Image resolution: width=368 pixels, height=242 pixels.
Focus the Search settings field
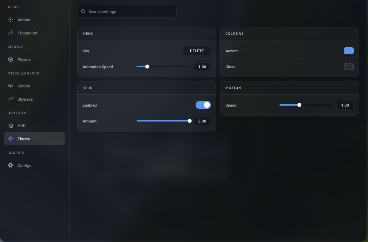click(x=127, y=11)
